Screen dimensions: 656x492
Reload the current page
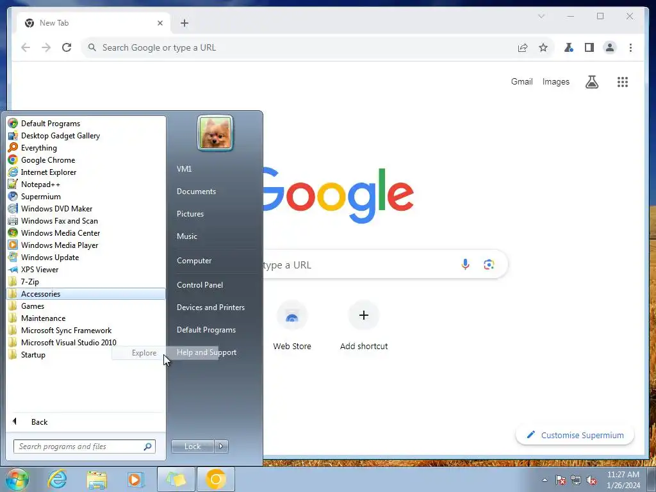pyautogui.click(x=67, y=47)
